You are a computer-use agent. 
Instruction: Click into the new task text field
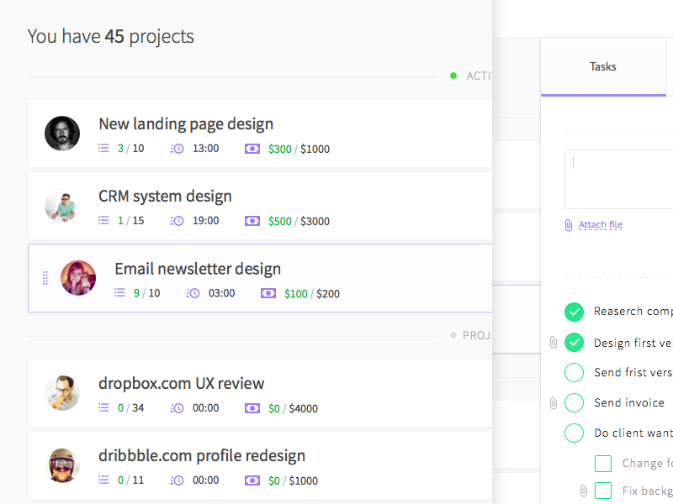coord(619,179)
